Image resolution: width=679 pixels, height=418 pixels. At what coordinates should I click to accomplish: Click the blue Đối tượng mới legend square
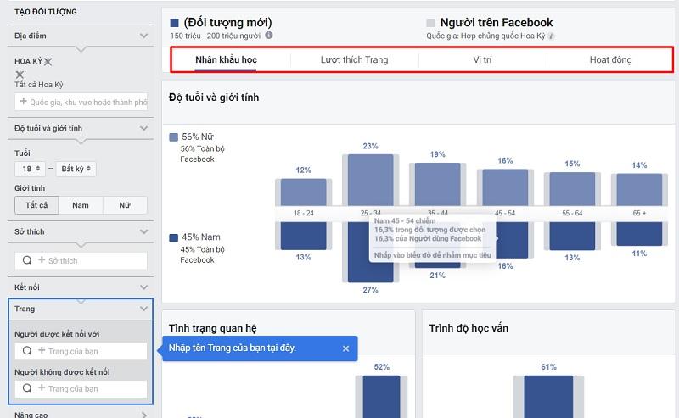175,23
